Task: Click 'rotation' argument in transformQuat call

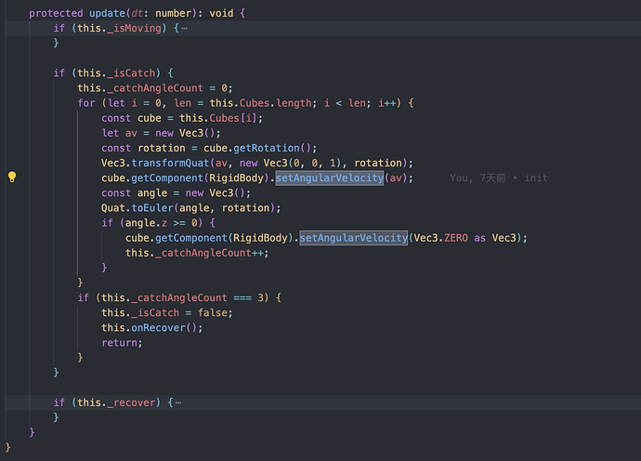Action: [x=378, y=163]
